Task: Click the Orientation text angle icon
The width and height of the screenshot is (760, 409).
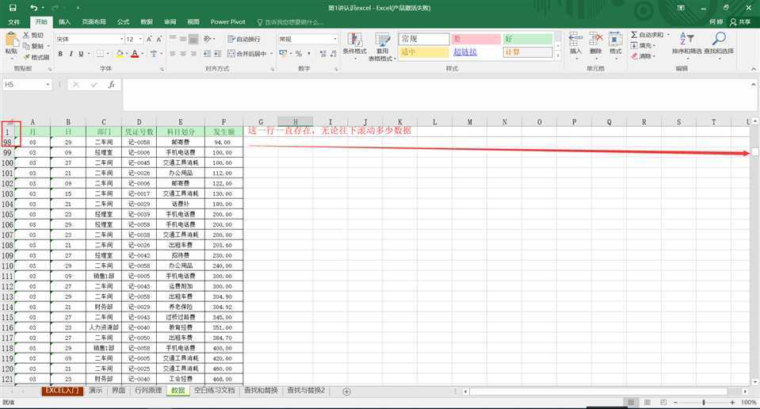Action: (x=207, y=39)
